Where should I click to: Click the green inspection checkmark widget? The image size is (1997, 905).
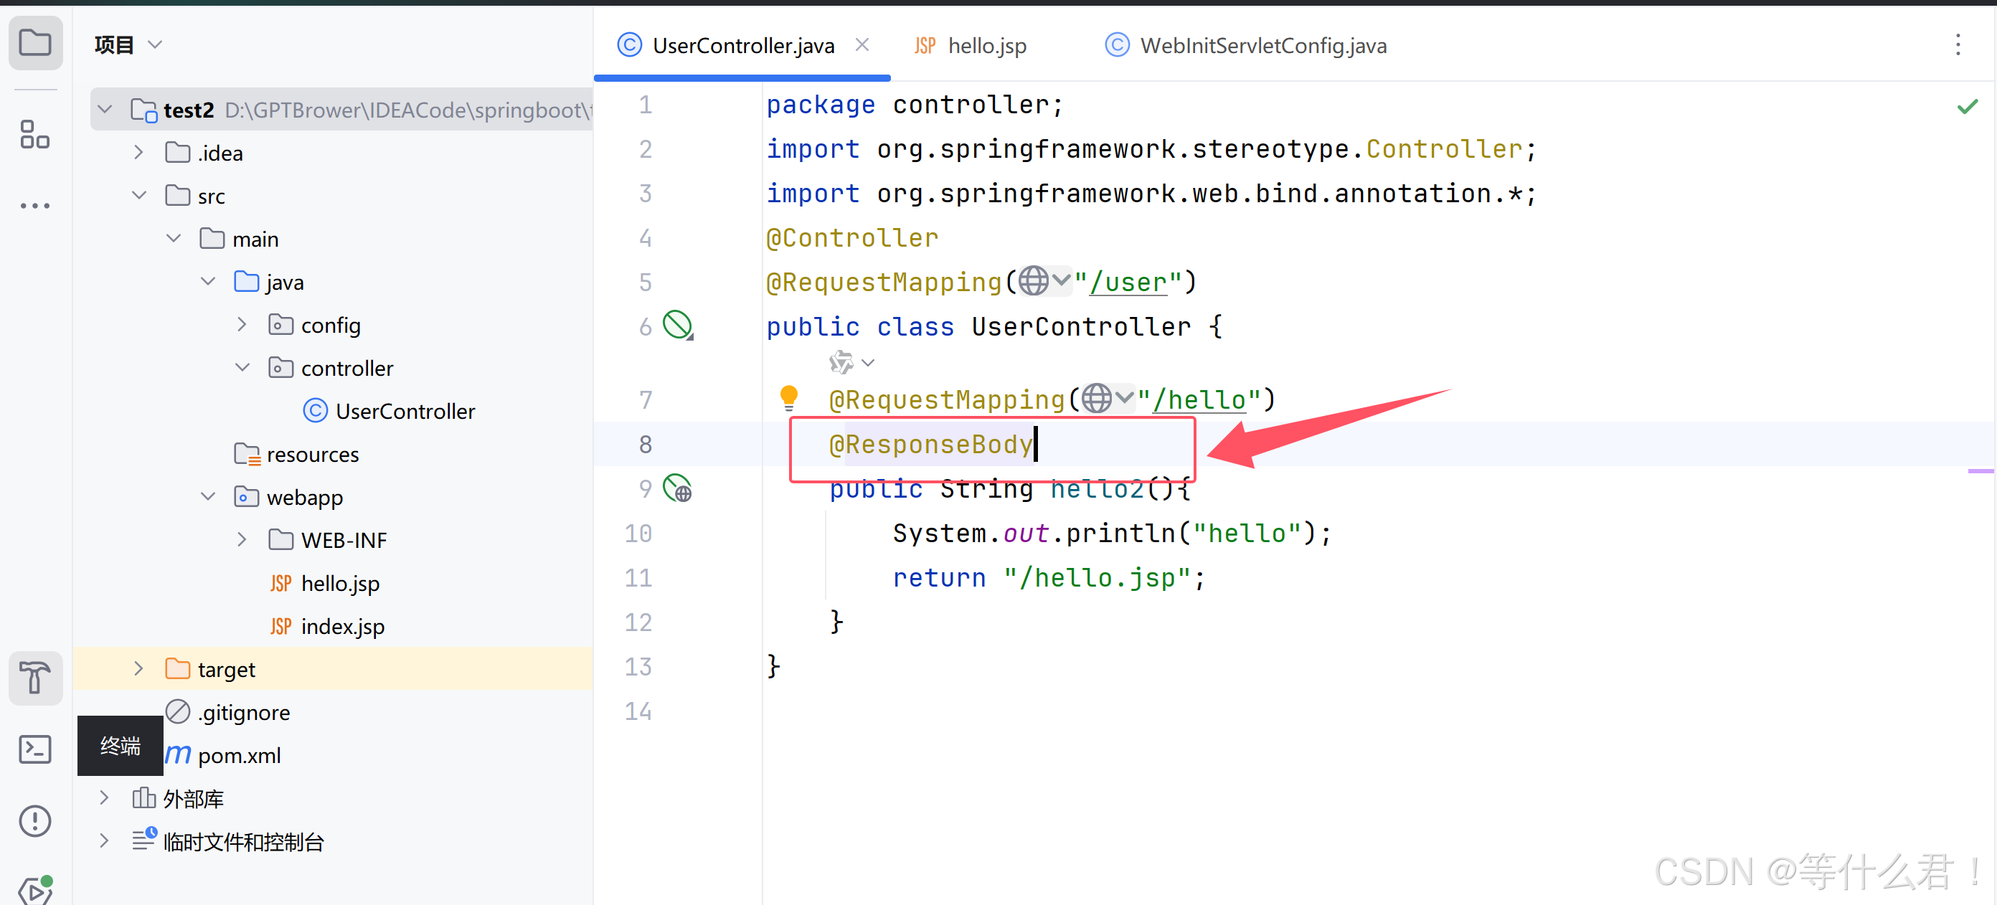pyautogui.click(x=1967, y=107)
